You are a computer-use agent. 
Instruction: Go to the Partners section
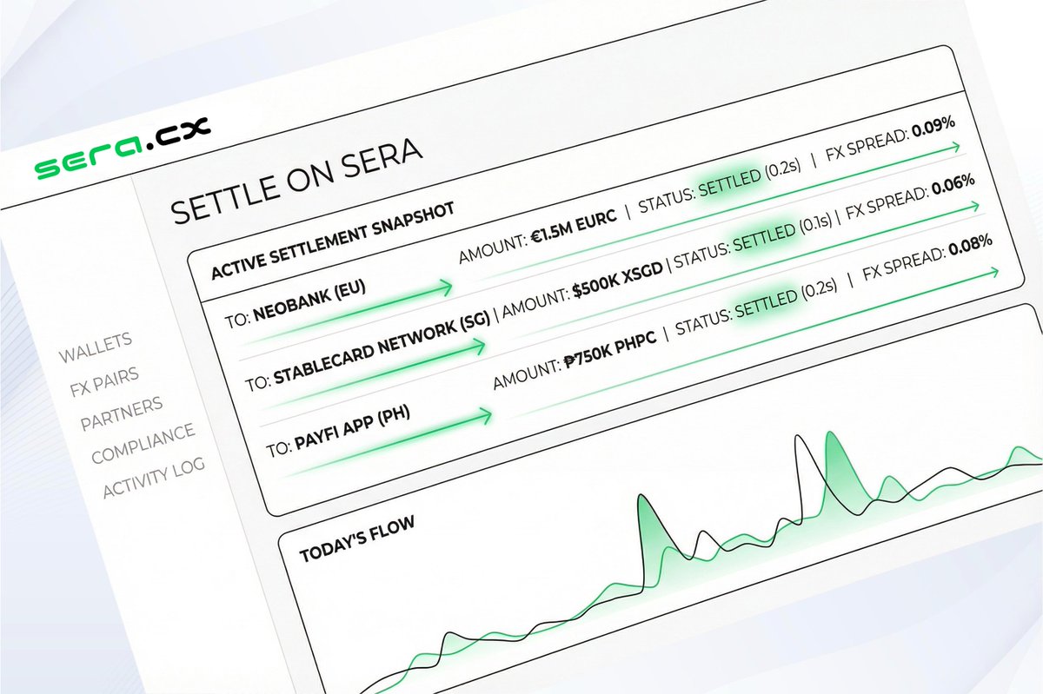point(122,414)
